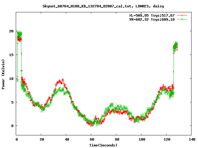Screen dimensions: 198x148
Task: Click the green line sample in legend
Action: 182,19
